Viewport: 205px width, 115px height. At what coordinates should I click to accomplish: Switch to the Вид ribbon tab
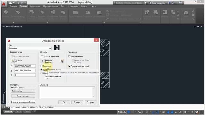(63, 6)
